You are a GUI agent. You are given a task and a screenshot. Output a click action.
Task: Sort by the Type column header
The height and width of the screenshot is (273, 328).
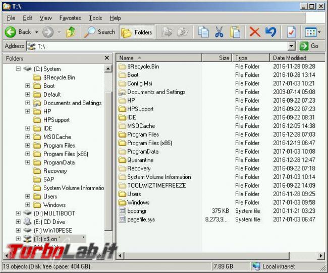[x=251, y=58]
